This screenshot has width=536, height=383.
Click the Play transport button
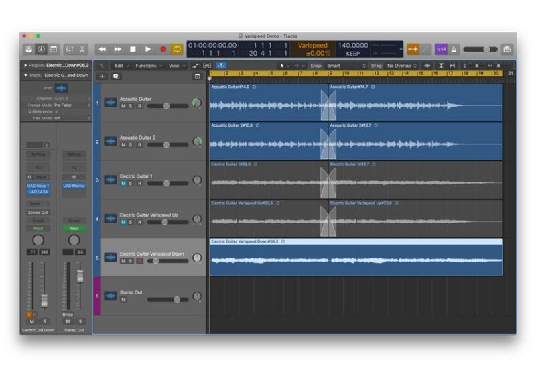click(x=148, y=49)
